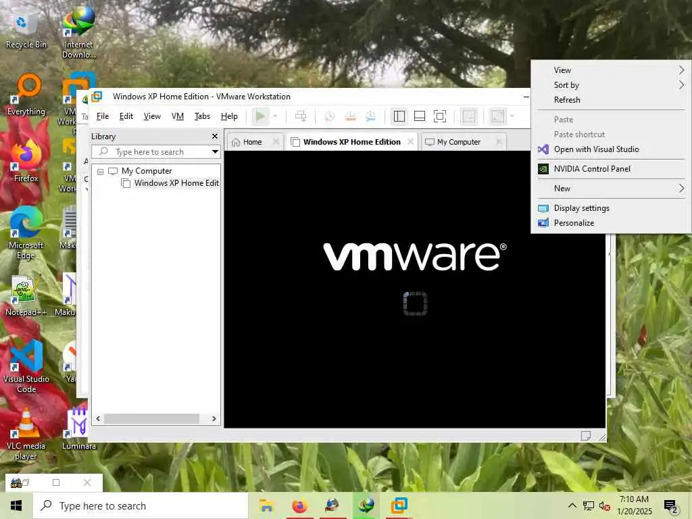Open the dropdown arrow after the stretch icon
The width and height of the screenshot is (692, 519).
pyautogui.click(x=512, y=116)
